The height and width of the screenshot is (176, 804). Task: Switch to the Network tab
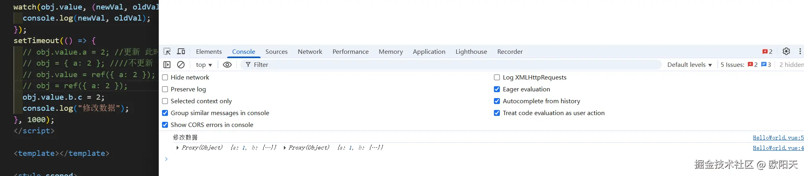310,51
